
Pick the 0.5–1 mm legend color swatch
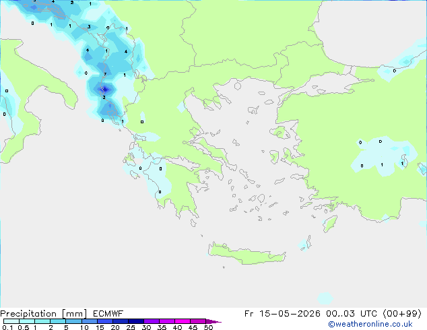(x=27, y=321)
